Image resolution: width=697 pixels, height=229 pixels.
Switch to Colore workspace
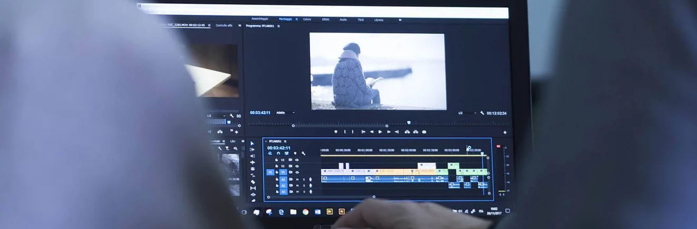[307, 19]
